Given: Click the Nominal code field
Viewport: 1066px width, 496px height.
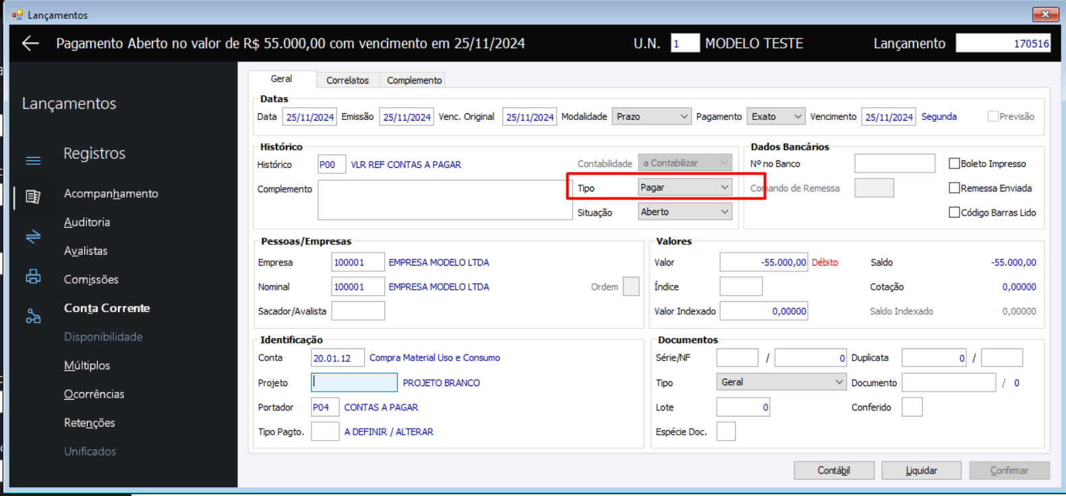Looking at the screenshot, I should 358,286.
